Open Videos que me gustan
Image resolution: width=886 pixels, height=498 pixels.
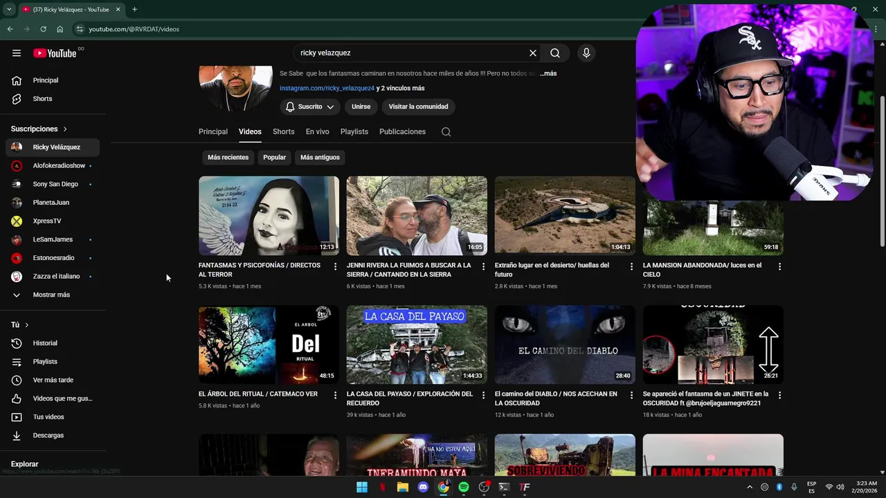pyautogui.click(x=53, y=398)
